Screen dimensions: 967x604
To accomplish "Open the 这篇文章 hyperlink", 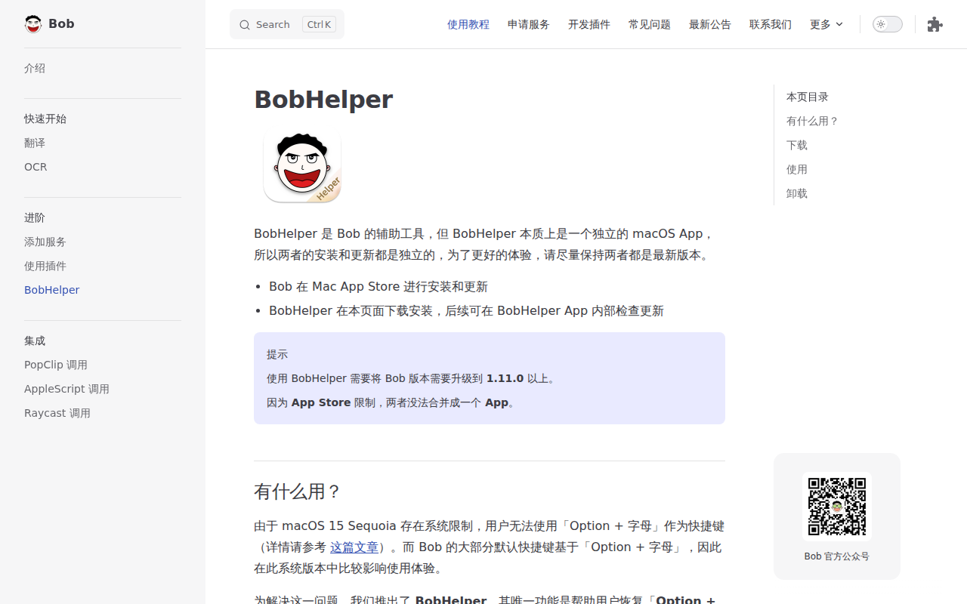I will click(354, 547).
